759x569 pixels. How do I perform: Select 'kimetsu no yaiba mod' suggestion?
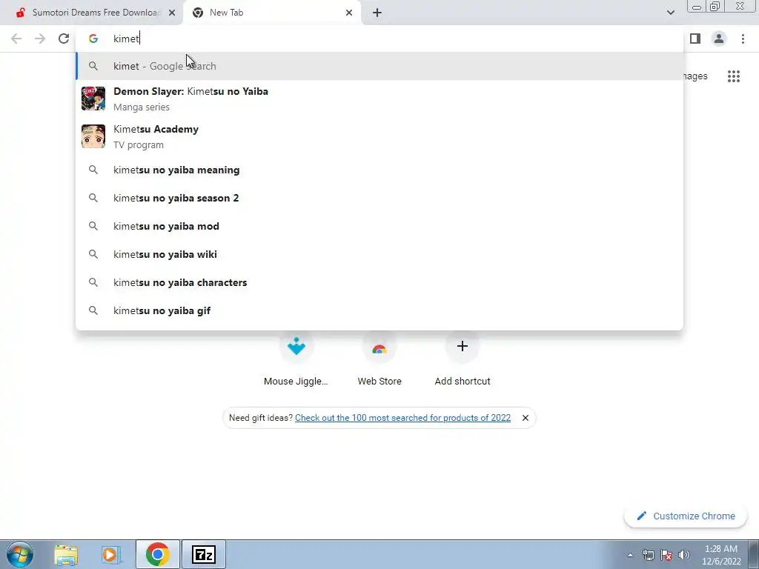click(379, 226)
